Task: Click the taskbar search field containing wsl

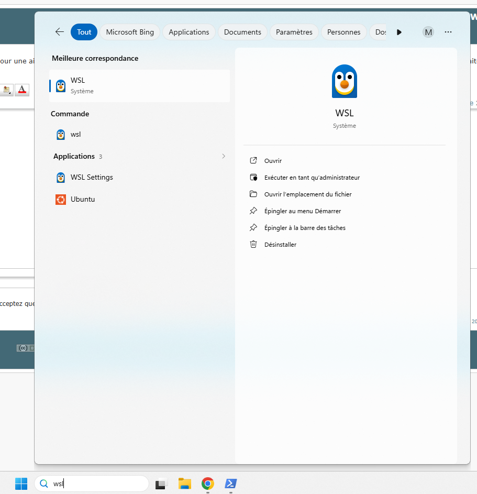Action: click(92, 484)
